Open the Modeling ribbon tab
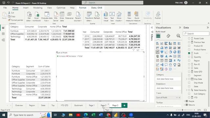This screenshot has height=118, width=210. (x=38, y=8)
